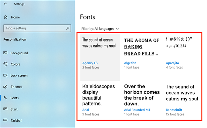
Task: Go to Themes settings page
Action: 16,87
